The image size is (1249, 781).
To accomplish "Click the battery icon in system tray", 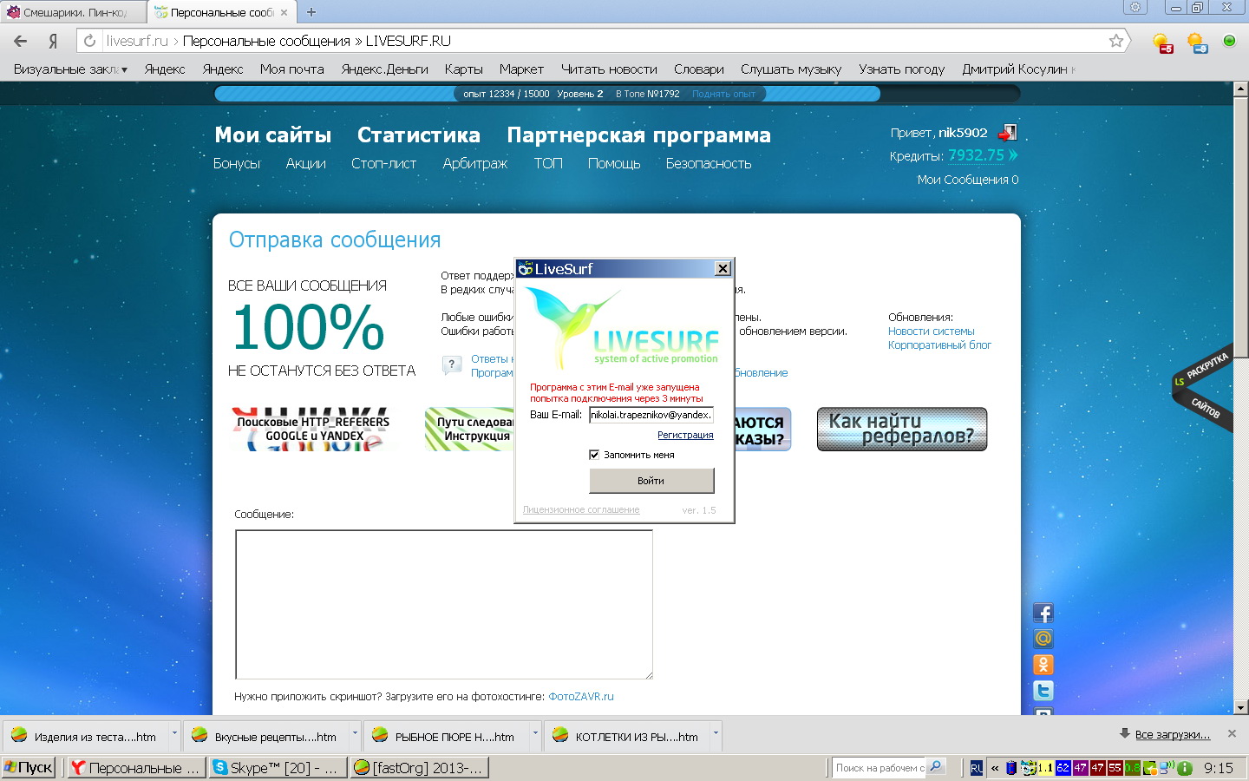I will click(1011, 768).
